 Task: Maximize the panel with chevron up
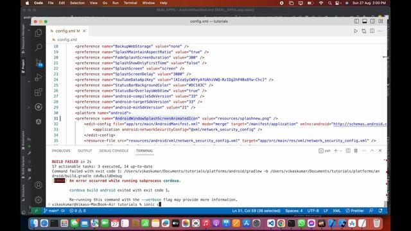[x=372, y=151]
